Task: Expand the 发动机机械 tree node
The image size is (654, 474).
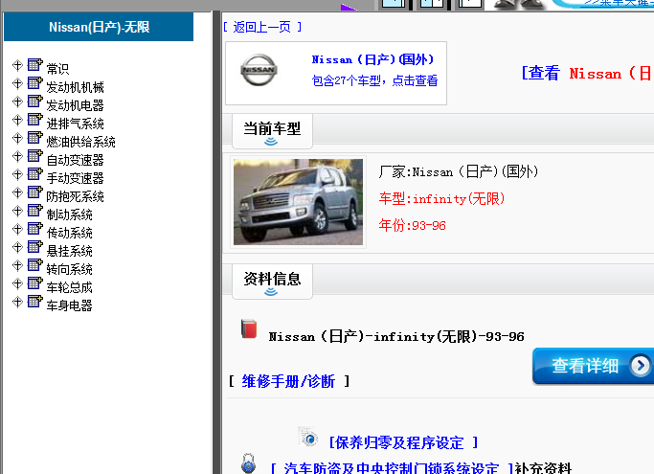Action: (17, 83)
